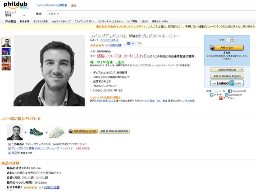Open Add to Wish List dropdown arrow
Screen dimensions: 256x191
pos(242,70)
